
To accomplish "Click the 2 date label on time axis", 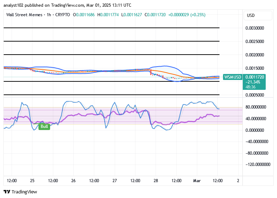I will pyautogui.click(x=238, y=181).
